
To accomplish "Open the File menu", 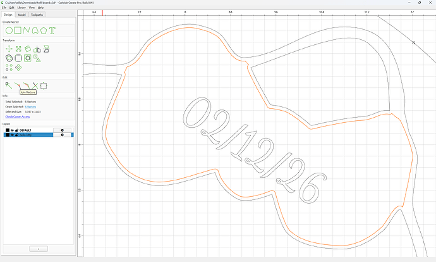I will [x=4, y=8].
